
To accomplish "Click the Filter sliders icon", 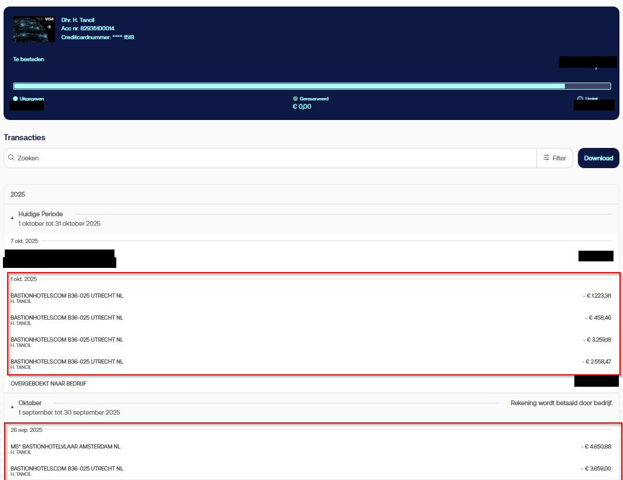I will 546,159.
